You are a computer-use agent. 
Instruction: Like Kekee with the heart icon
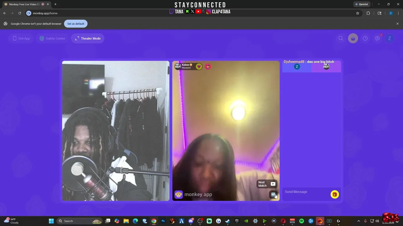(x=199, y=67)
